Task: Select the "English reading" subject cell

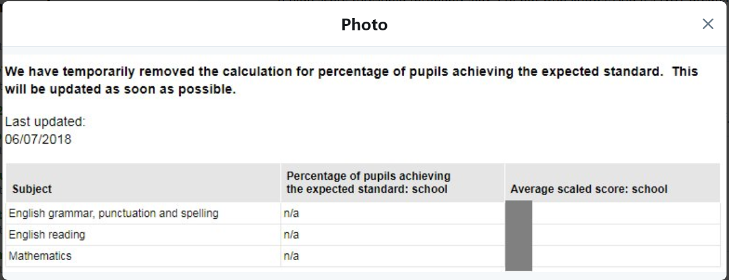Action: (47, 235)
